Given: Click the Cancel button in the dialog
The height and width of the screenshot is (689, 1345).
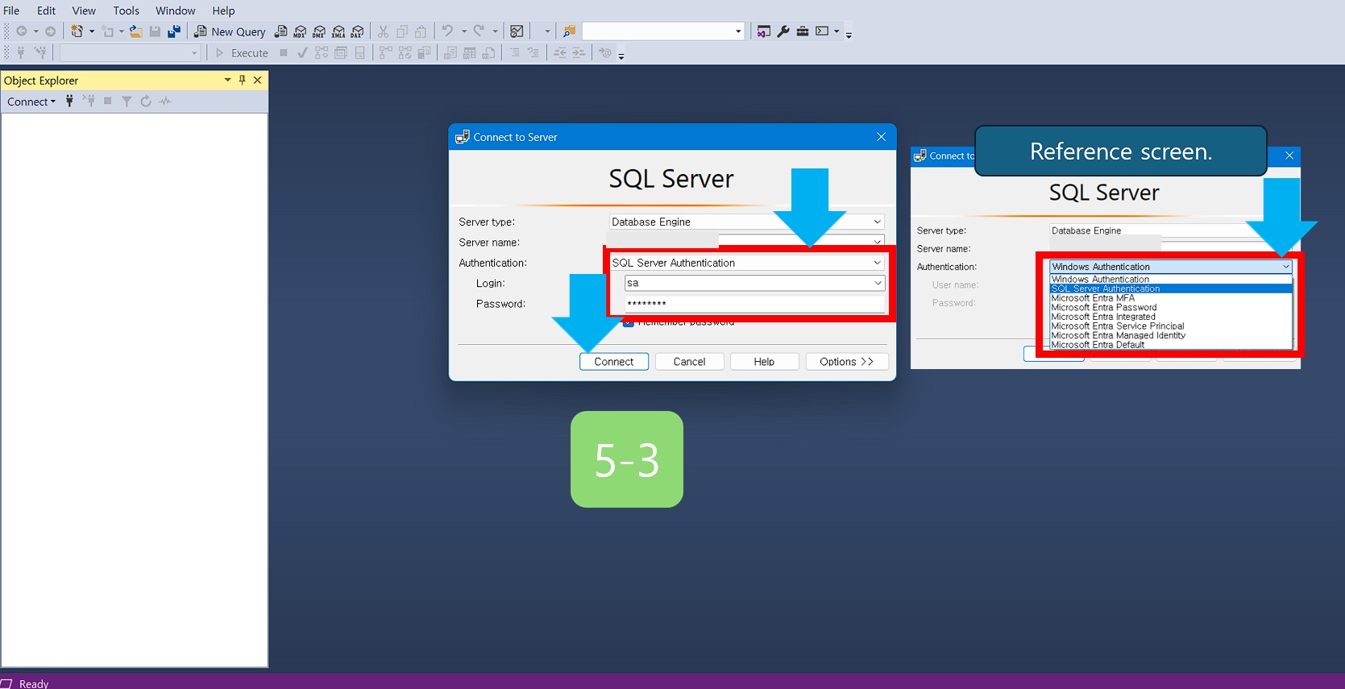Looking at the screenshot, I should click(x=689, y=362).
